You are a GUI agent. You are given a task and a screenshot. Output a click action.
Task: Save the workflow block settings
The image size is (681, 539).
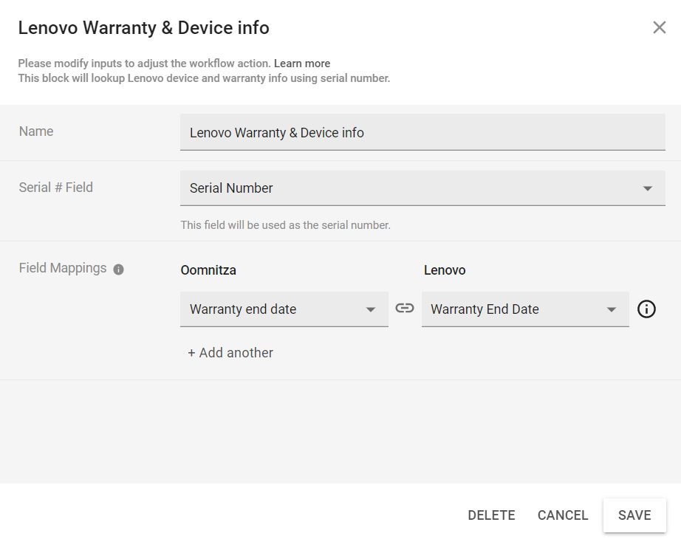pos(634,515)
